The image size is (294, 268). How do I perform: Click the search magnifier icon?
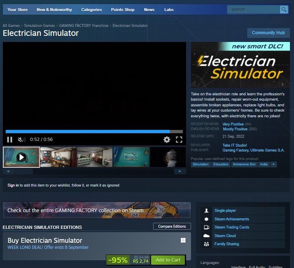coord(284,9)
